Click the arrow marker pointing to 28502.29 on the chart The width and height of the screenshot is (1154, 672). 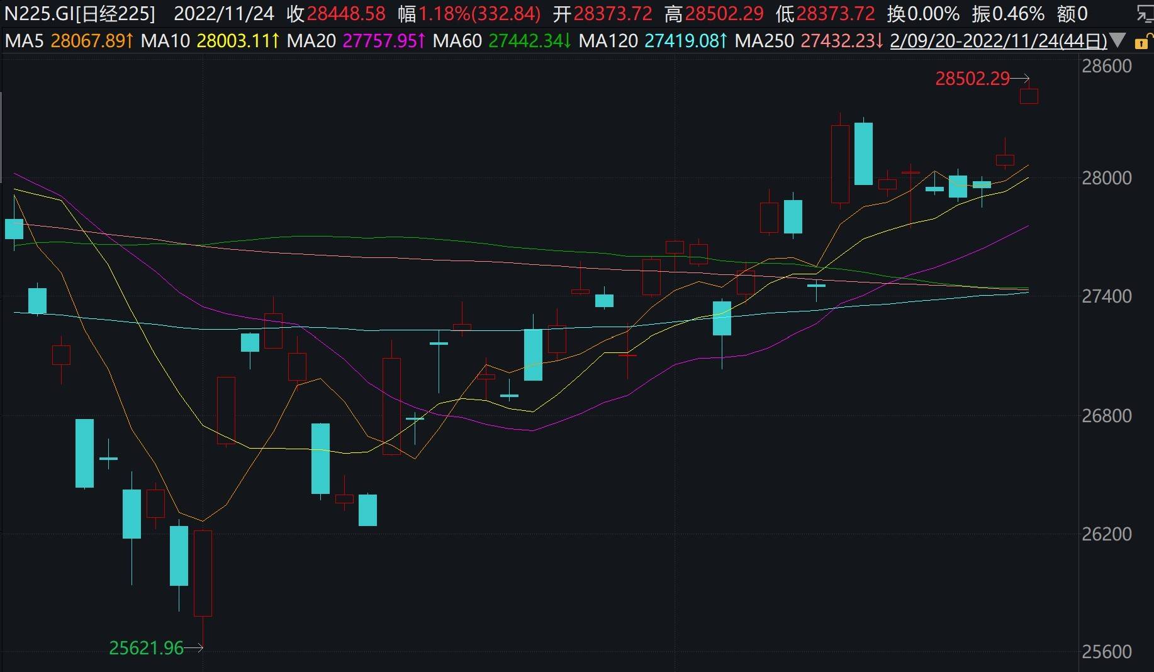coord(1018,79)
